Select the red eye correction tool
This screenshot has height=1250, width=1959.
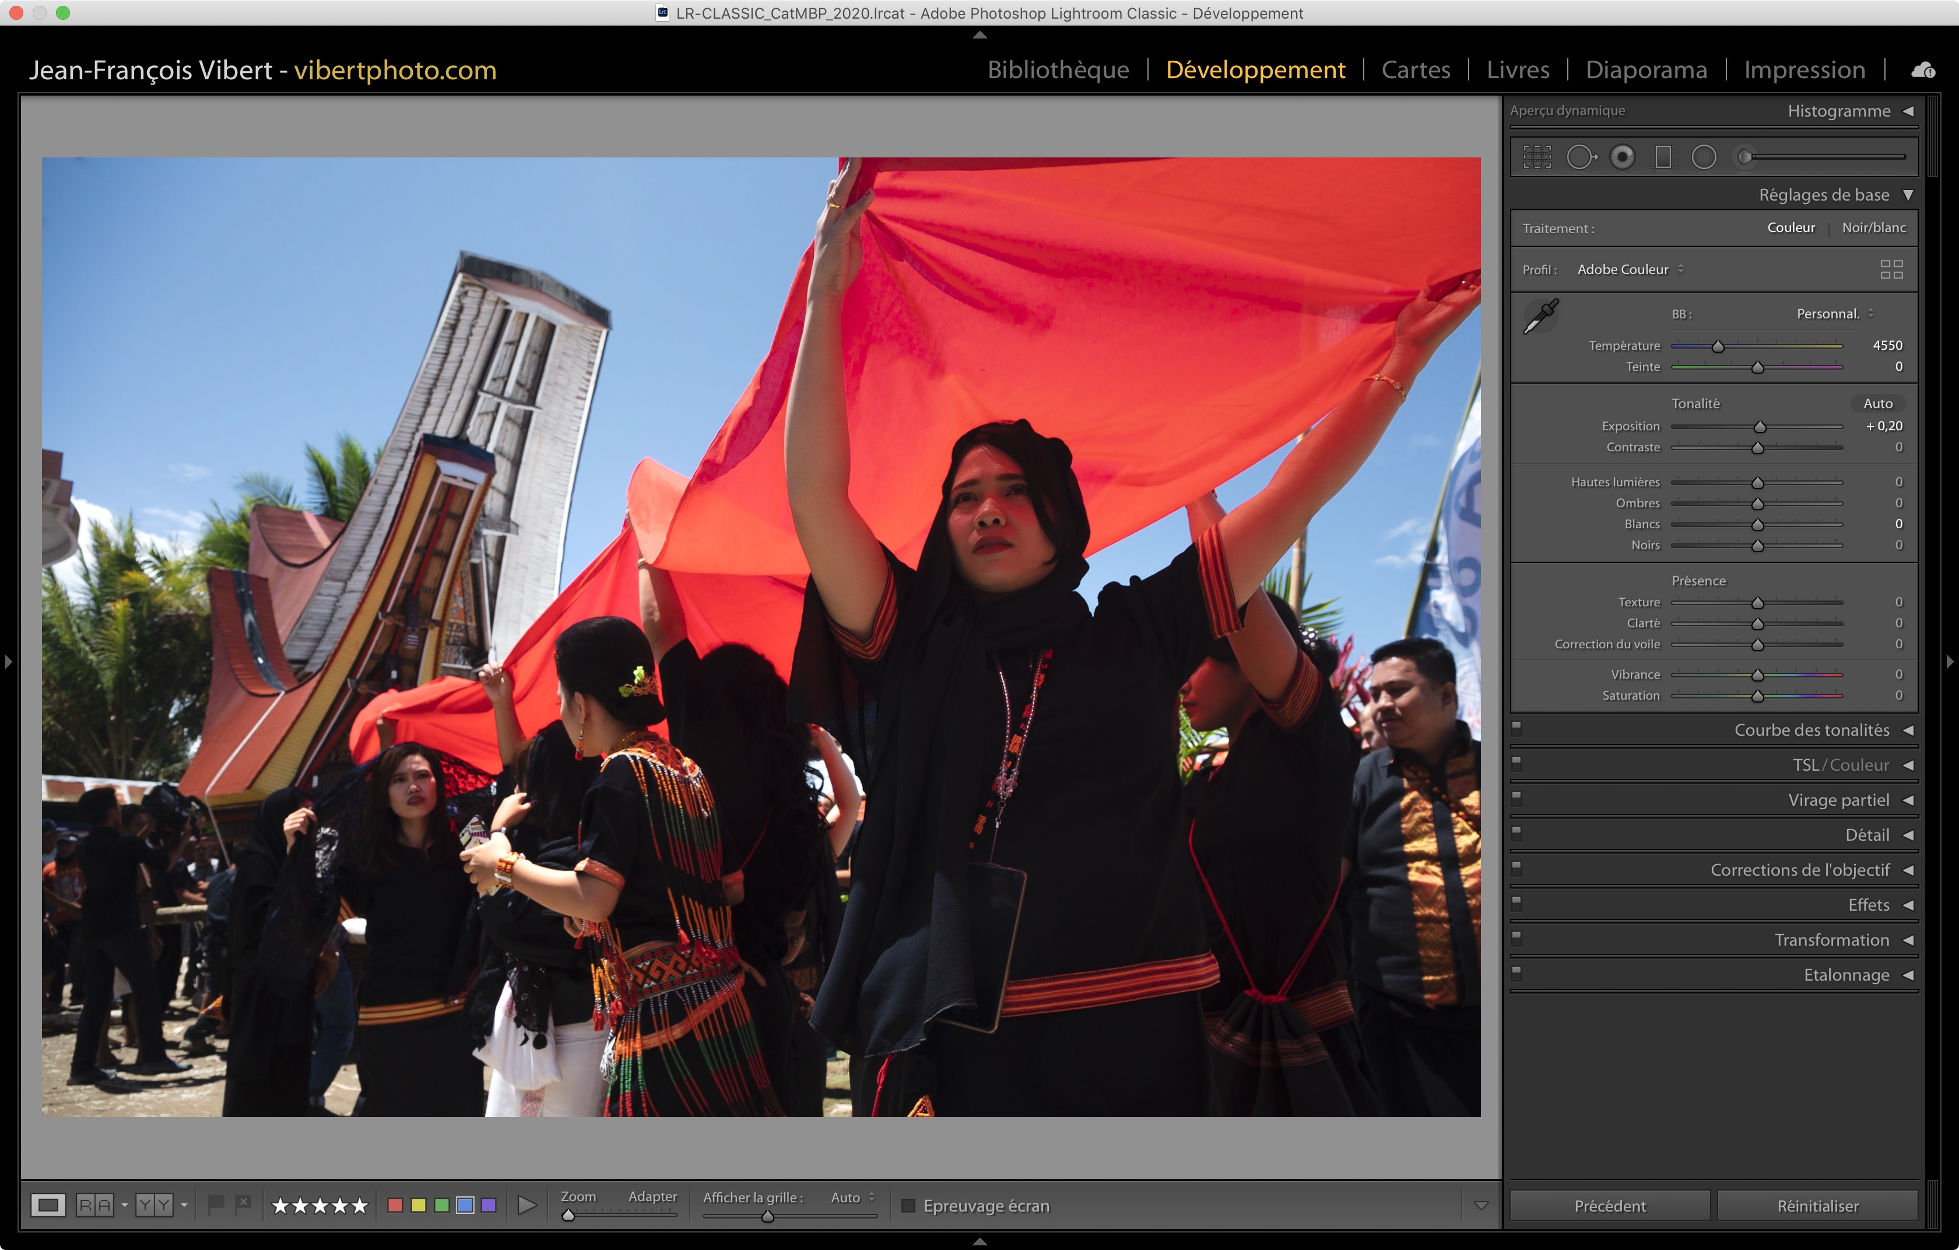1622,157
